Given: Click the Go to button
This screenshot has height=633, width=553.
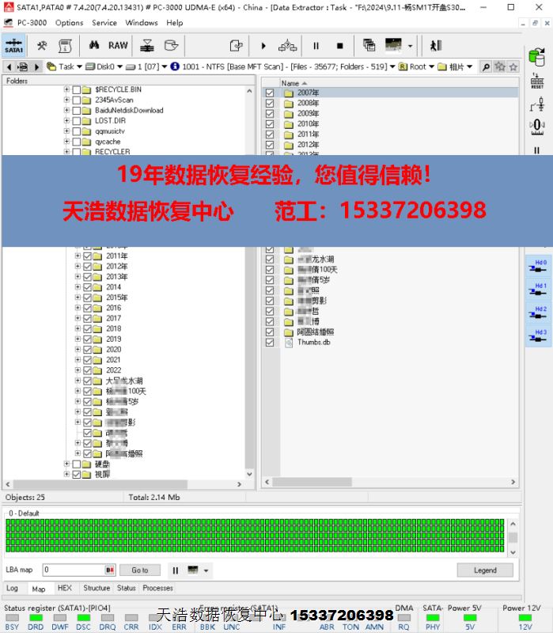Looking at the screenshot, I should [140, 570].
